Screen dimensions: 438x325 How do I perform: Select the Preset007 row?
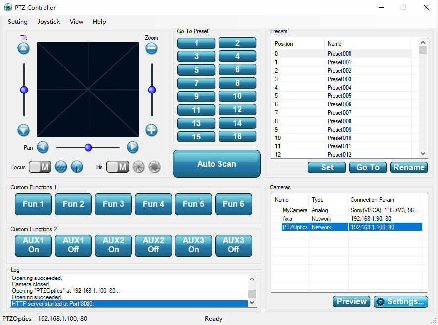click(342, 113)
